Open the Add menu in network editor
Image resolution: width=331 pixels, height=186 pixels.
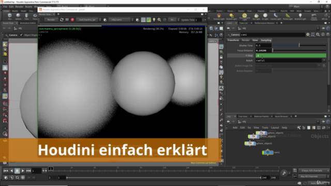click(x=235, y=128)
